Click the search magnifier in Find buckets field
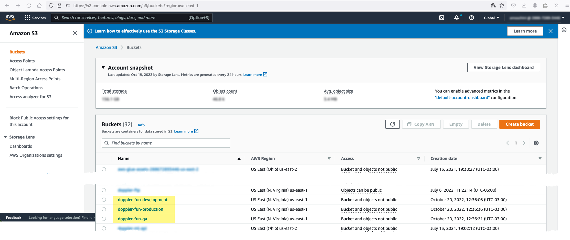Screen dimensions: 570x240 [107, 143]
